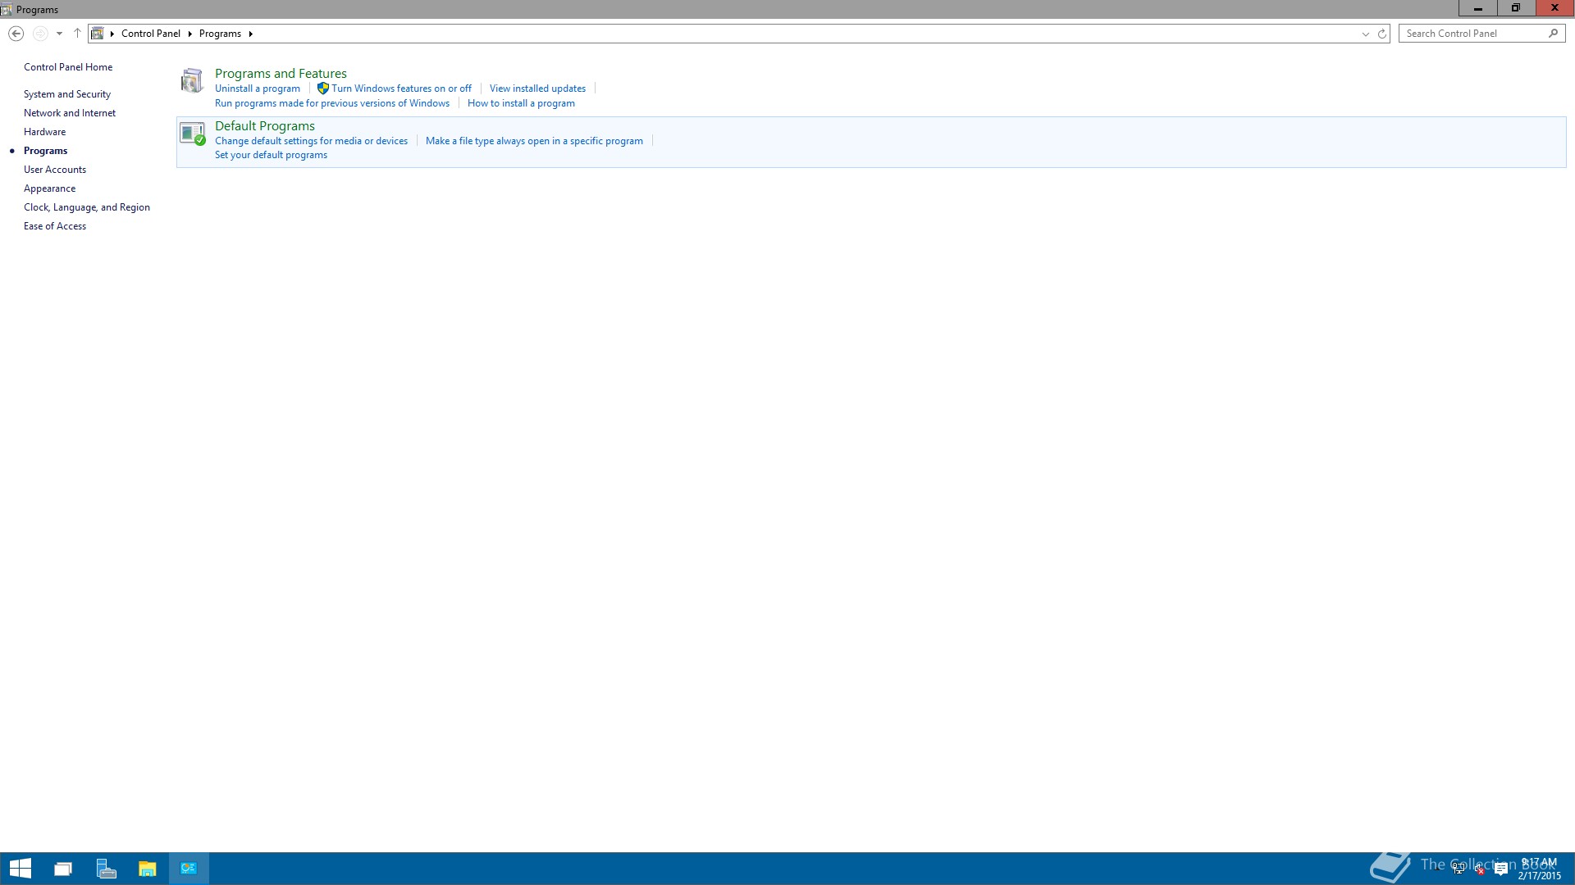The height and width of the screenshot is (885, 1575).
Task: Expand the arrow after Programs breadcrumb
Action: [x=250, y=34]
